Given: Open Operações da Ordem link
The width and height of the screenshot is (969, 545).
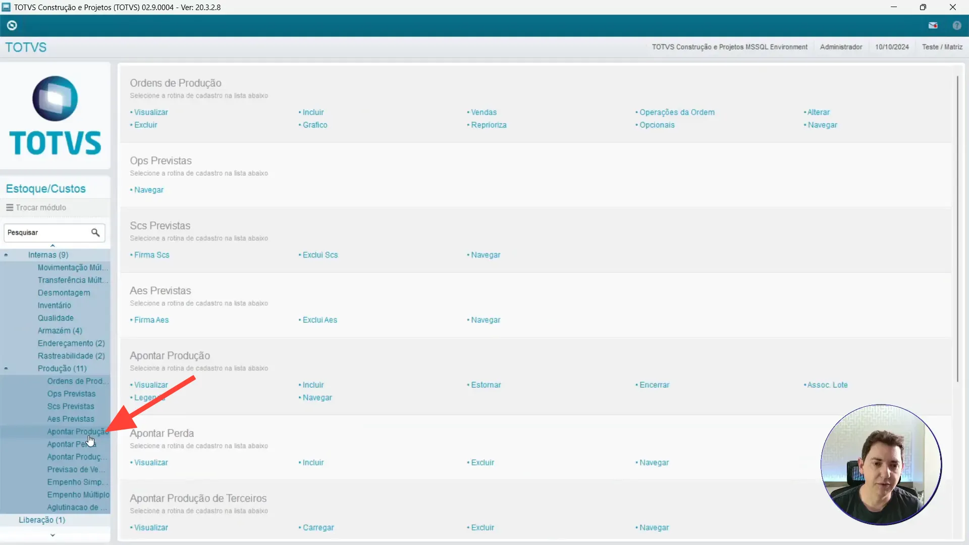Looking at the screenshot, I should point(677,112).
